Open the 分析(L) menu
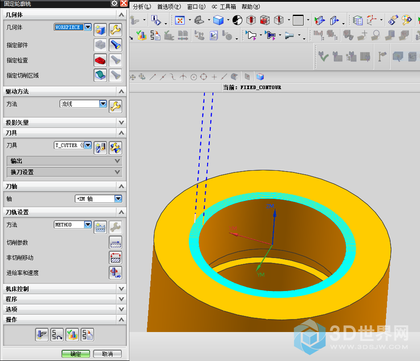Image resolution: width=420 pixels, height=361 pixels. pos(142,7)
